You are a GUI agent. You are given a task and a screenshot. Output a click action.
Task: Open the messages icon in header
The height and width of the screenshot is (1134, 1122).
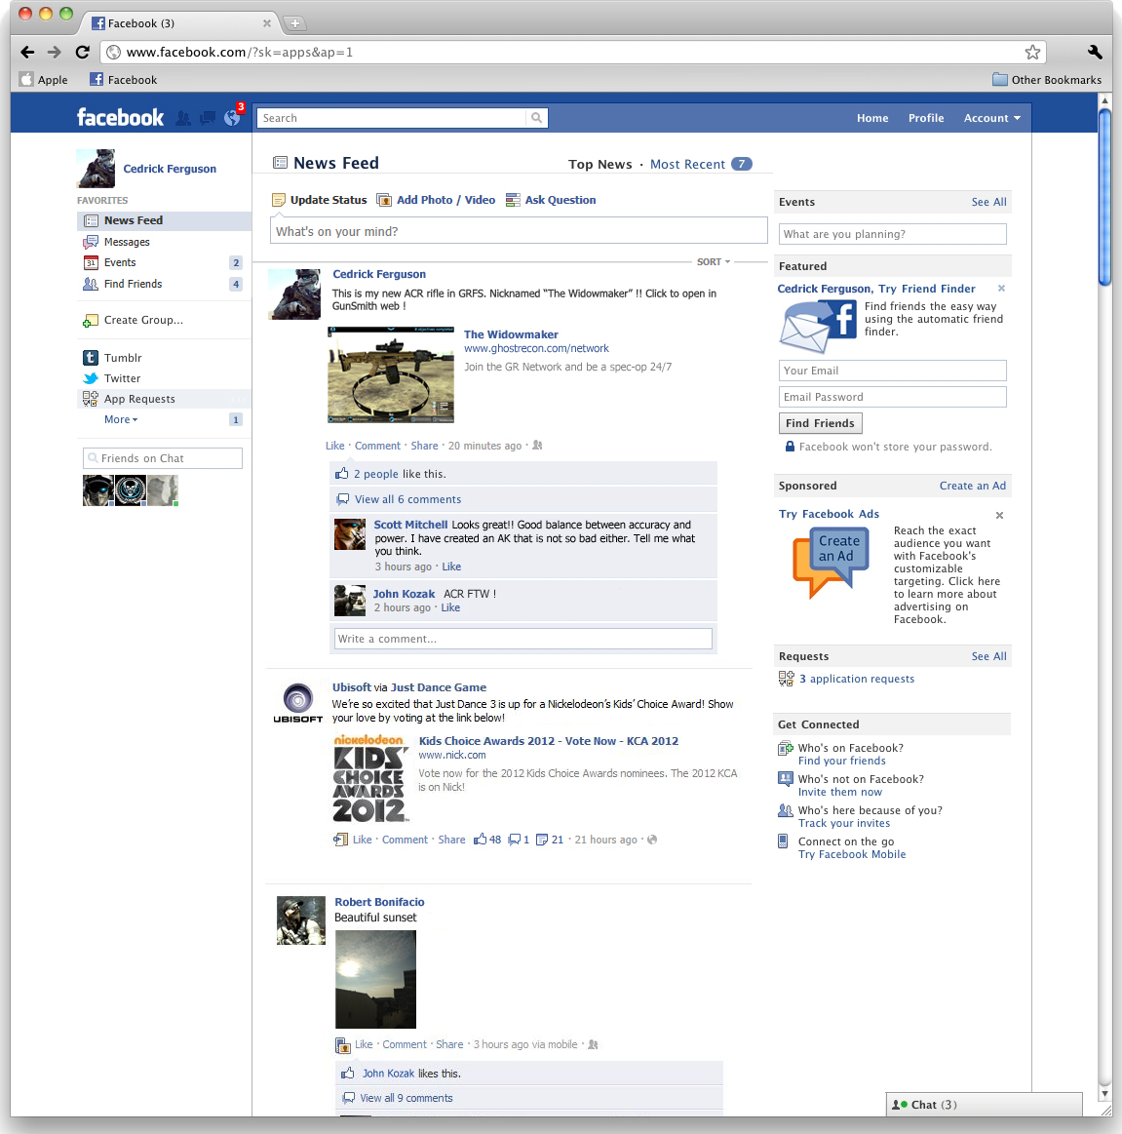[x=207, y=118]
